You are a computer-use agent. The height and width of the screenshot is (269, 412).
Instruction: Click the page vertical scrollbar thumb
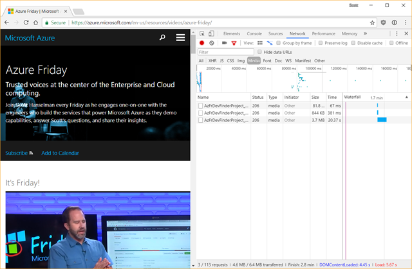(x=193, y=44)
